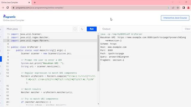Click line 3 import Pattern statement
Image resolution: width=191 pixels, height=107 pixels.
(x=30, y=41)
